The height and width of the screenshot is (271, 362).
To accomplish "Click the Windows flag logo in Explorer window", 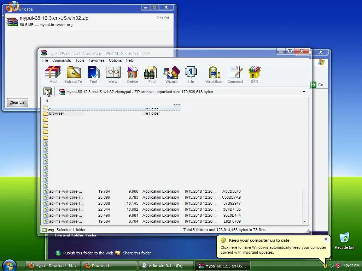I will (x=321, y=62).
